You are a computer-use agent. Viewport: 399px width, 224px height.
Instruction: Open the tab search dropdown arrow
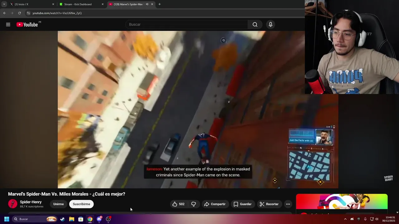point(4,4)
